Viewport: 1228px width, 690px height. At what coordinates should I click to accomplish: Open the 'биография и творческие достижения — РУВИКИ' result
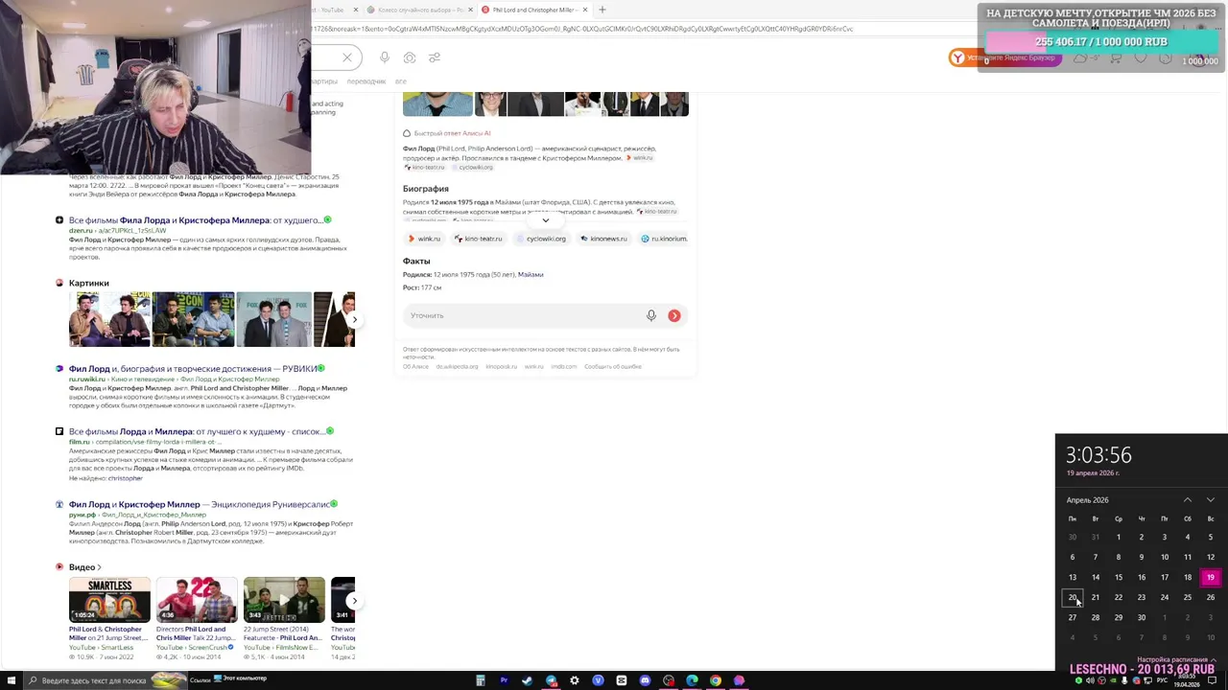click(193, 369)
